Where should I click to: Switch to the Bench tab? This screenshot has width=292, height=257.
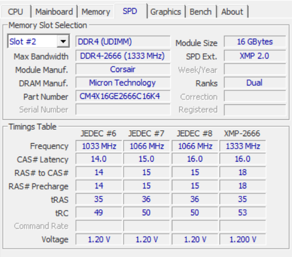coord(201,12)
